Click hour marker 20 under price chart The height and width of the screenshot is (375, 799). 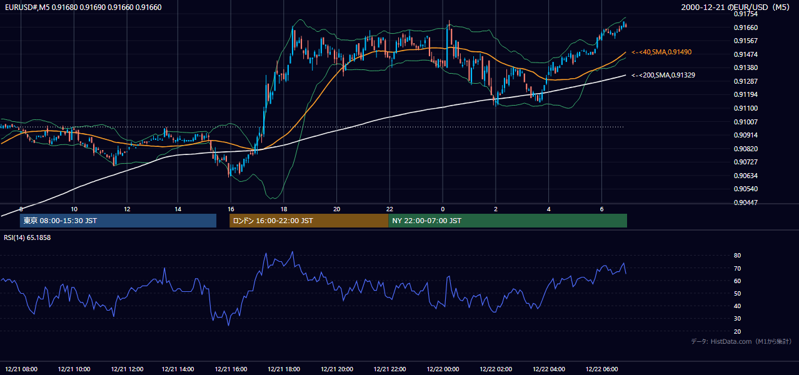[x=337, y=209]
